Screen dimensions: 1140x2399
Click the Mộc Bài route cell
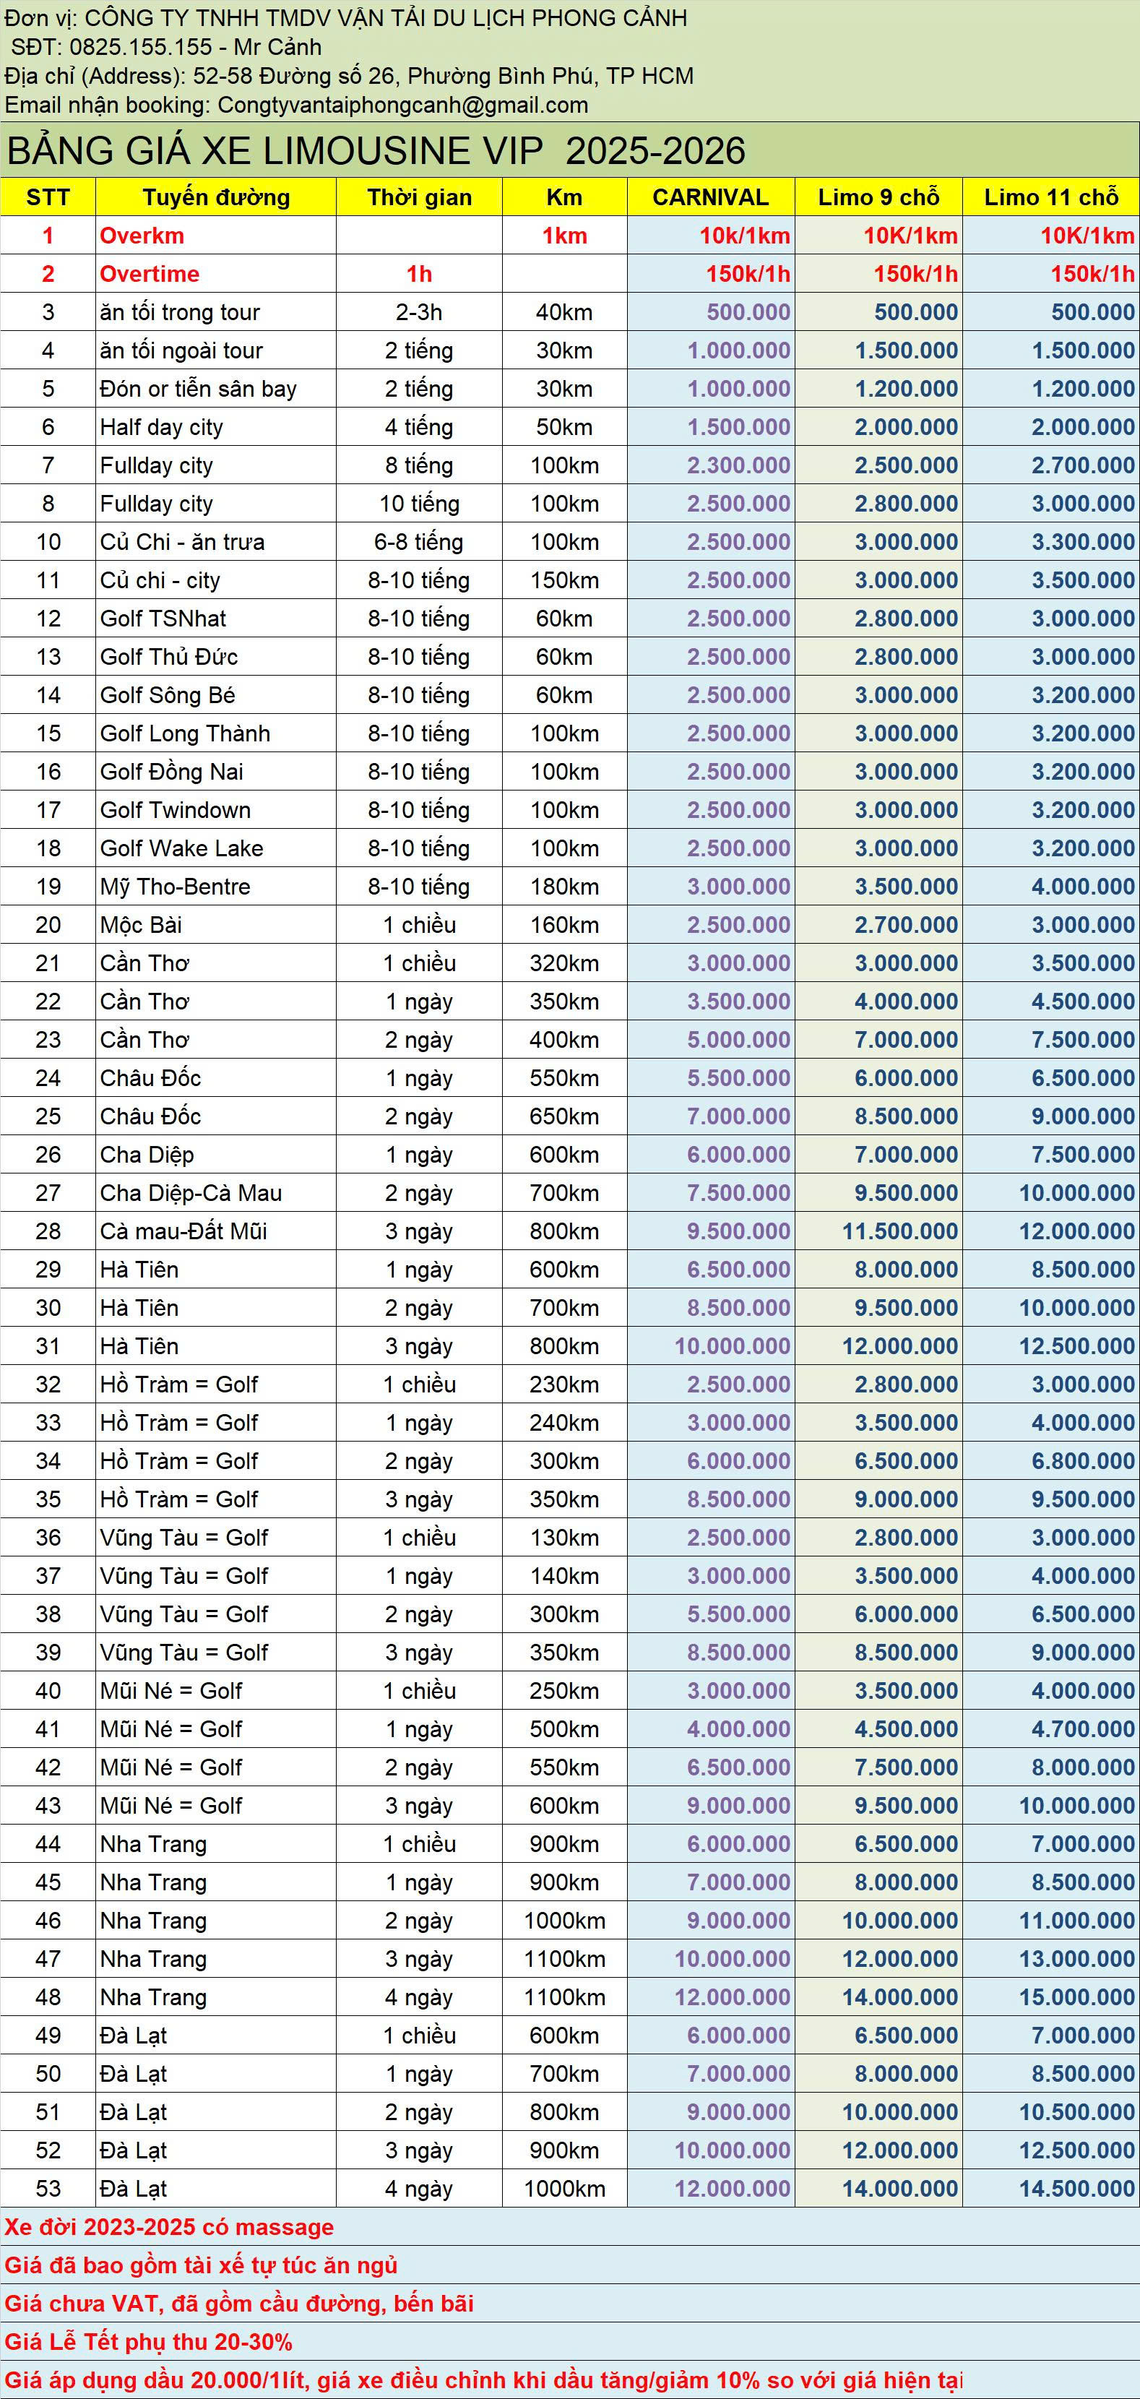coord(141,925)
